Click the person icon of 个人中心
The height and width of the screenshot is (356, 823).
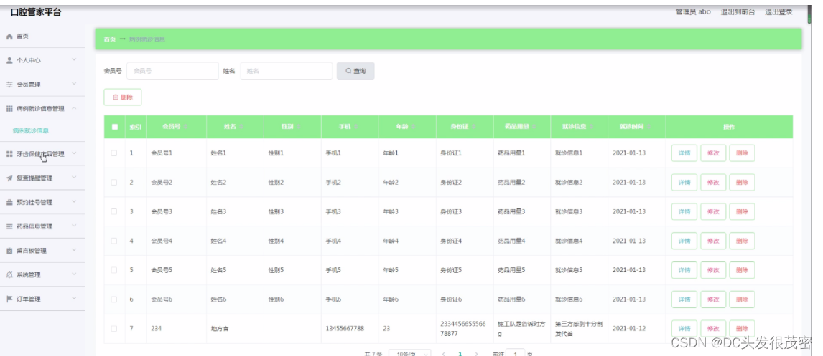pyautogui.click(x=9, y=60)
